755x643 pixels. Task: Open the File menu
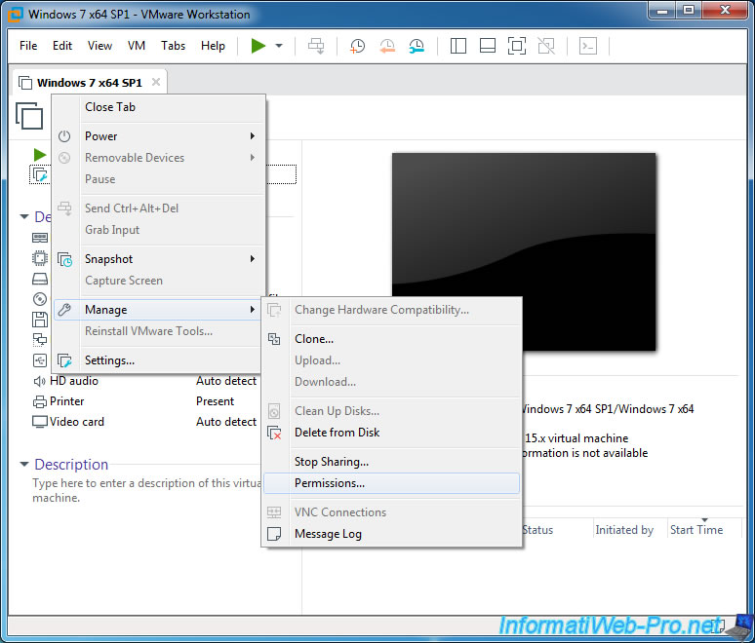(28, 46)
